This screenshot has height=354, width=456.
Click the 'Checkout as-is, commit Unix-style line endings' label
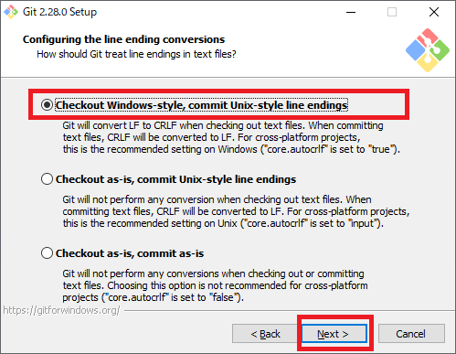[x=175, y=179]
